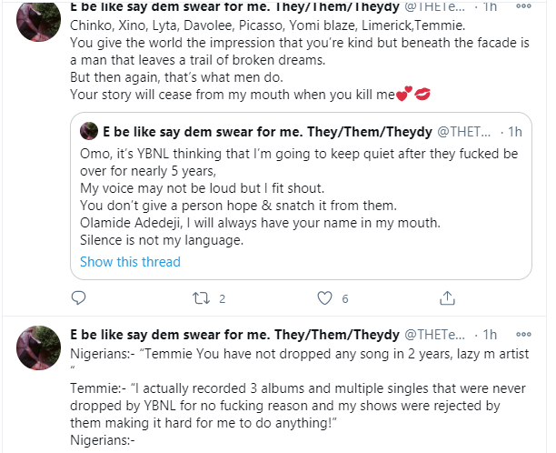Click the like count number 6
Viewport: 556px width, 453px height.
(x=345, y=298)
